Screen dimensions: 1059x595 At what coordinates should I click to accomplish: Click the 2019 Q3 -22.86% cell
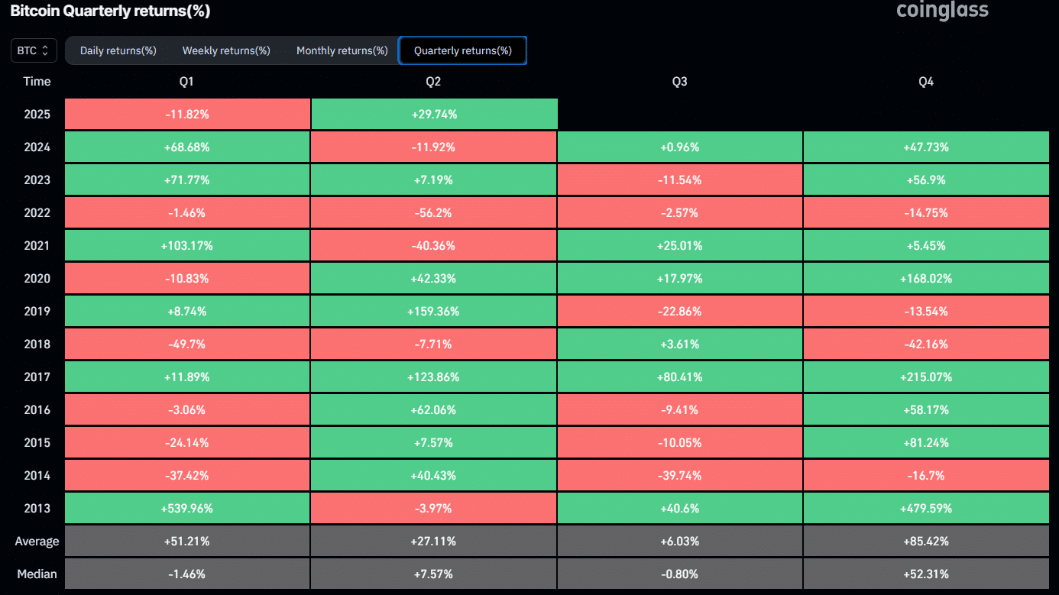coord(679,311)
